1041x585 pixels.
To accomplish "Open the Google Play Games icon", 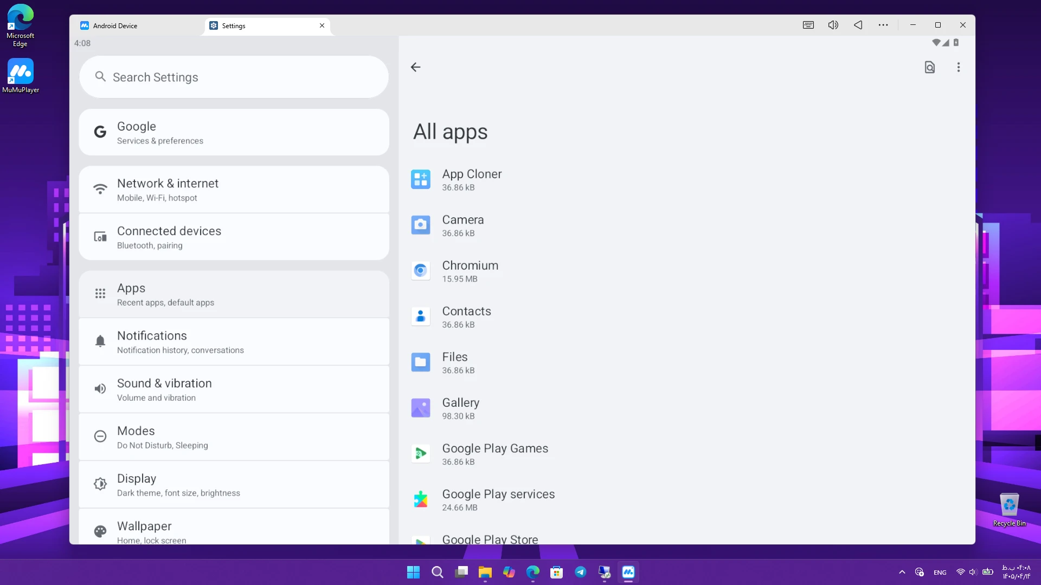I will click(x=420, y=454).
